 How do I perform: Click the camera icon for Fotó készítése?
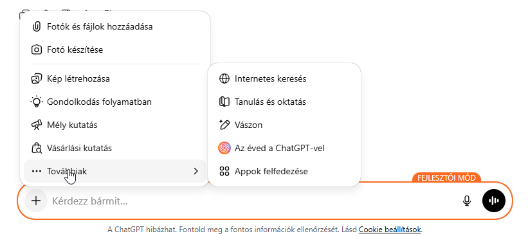click(x=36, y=50)
